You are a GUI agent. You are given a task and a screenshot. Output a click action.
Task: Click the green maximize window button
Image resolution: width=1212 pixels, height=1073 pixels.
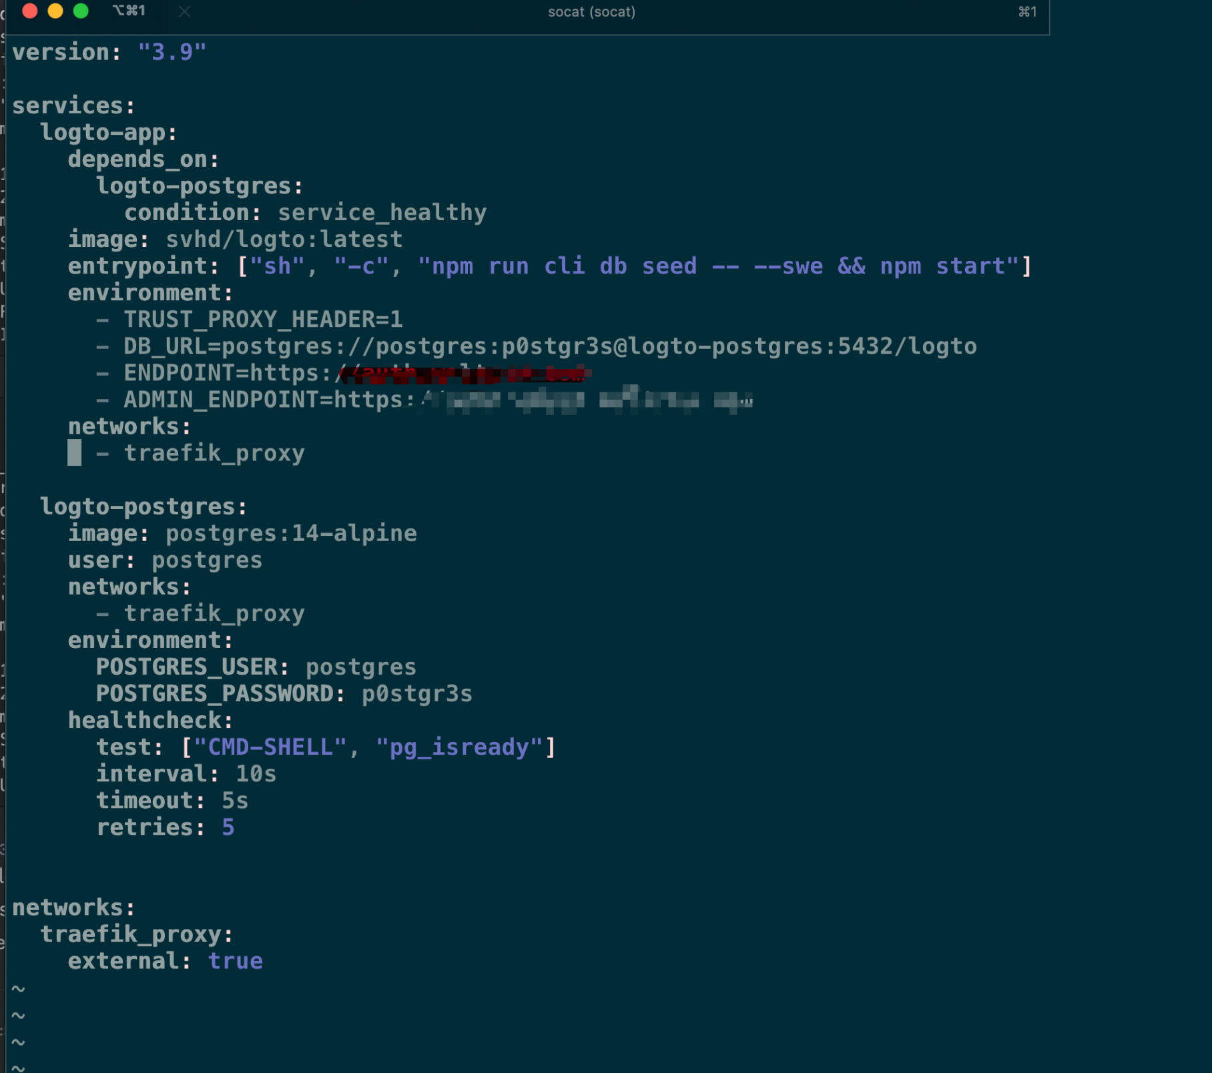(x=81, y=11)
